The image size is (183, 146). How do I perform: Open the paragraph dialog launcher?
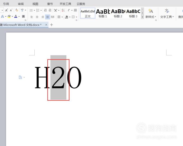tap(76, 20)
